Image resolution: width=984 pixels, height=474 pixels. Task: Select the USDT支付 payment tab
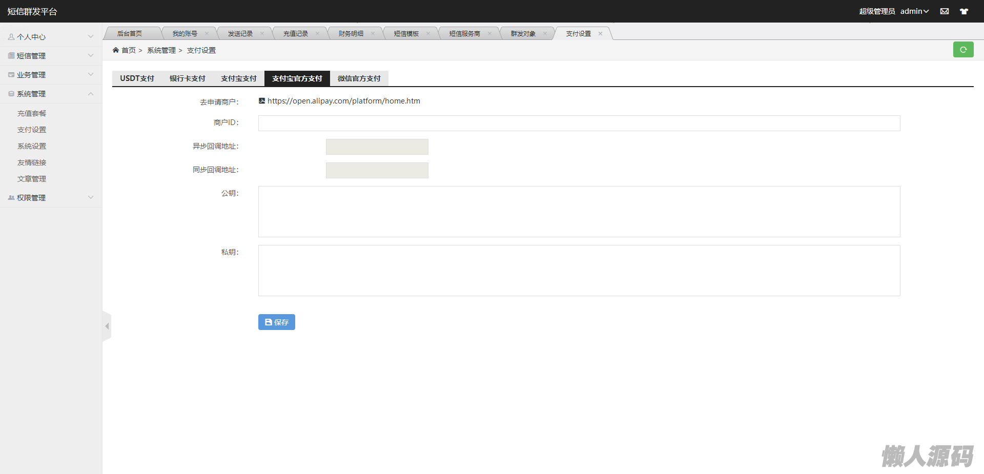coord(137,78)
